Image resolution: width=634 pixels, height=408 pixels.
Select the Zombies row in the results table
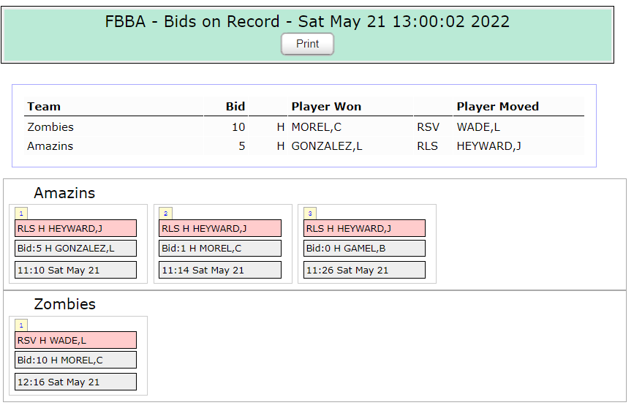point(304,127)
